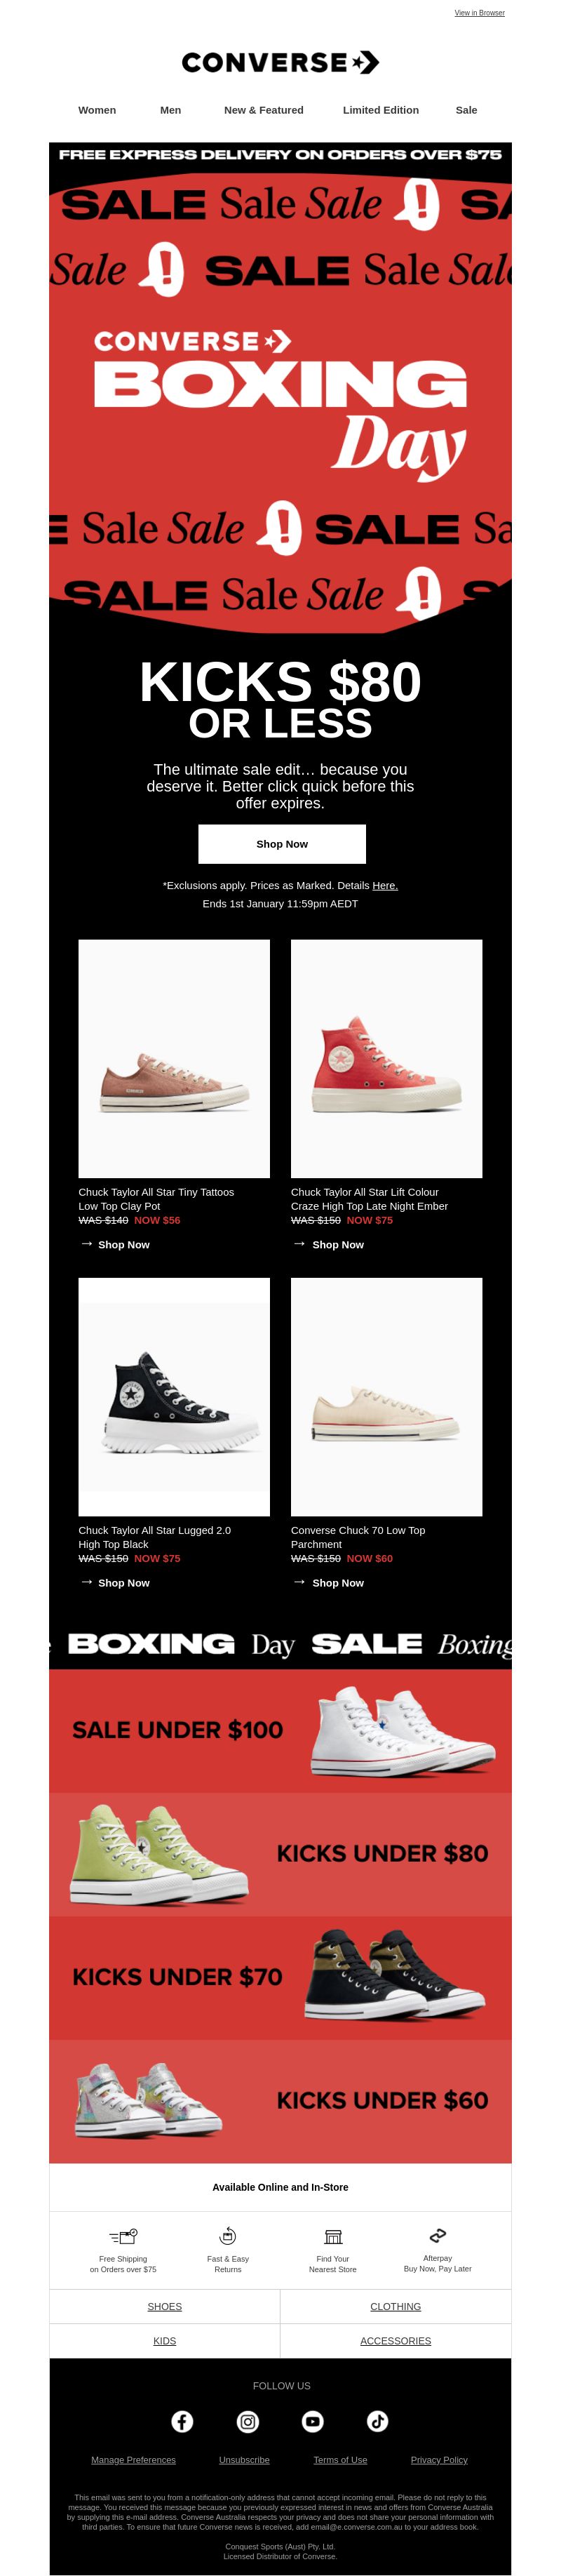Open the ACCESSORIES category link
Image resolution: width=561 pixels, height=2576 pixels.
[x=396, y=2341]
